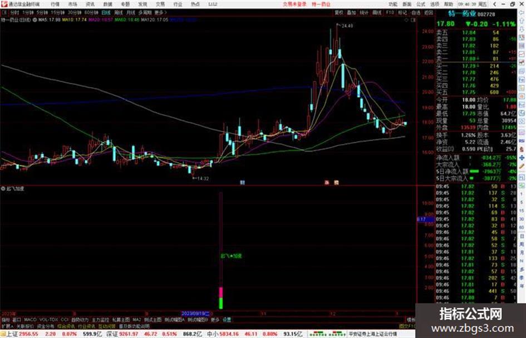
Task: Select the 日线 daily period tab
Action: (x=106, y=13)
